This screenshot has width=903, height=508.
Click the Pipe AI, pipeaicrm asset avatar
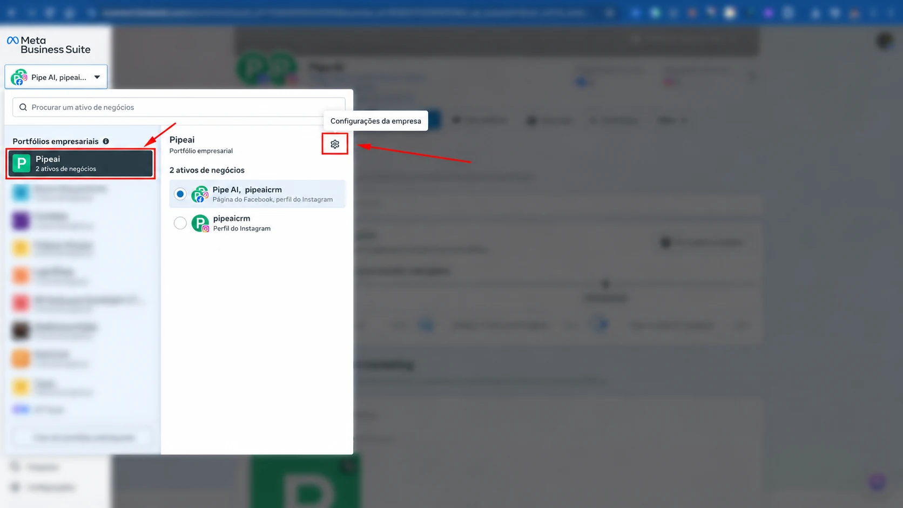point(200,194)
